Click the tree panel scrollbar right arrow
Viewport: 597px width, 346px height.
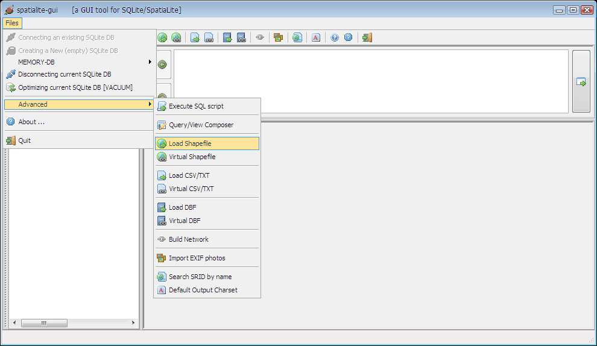point(133,322)
